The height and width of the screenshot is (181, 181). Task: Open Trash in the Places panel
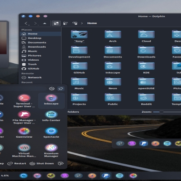pos(40,64)
